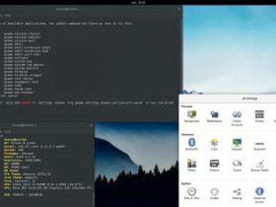This screenshot has width=276, height=207.
Task: Open the Privacy settings panel
Action: pos(260,117)
